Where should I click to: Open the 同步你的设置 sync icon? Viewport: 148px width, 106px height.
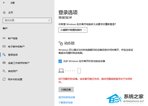pyautogui.click(x=4, y=79)
